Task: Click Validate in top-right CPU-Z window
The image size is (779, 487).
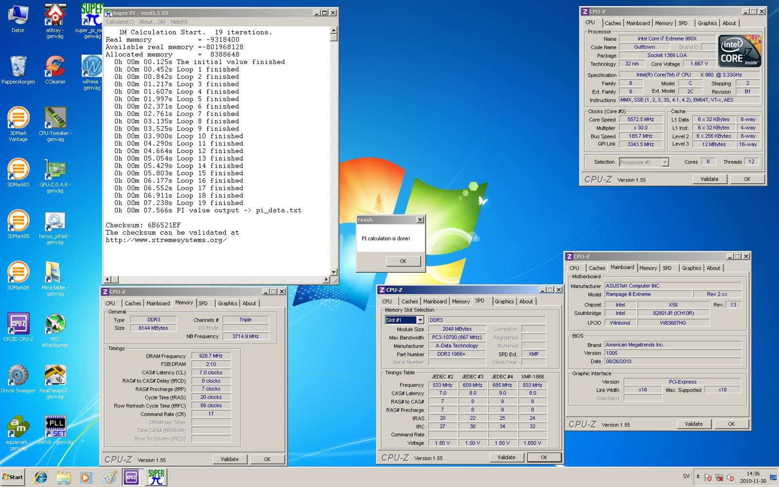Action: point(709,179)
